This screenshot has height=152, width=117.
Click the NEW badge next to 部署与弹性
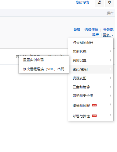(x=94, y=116)
